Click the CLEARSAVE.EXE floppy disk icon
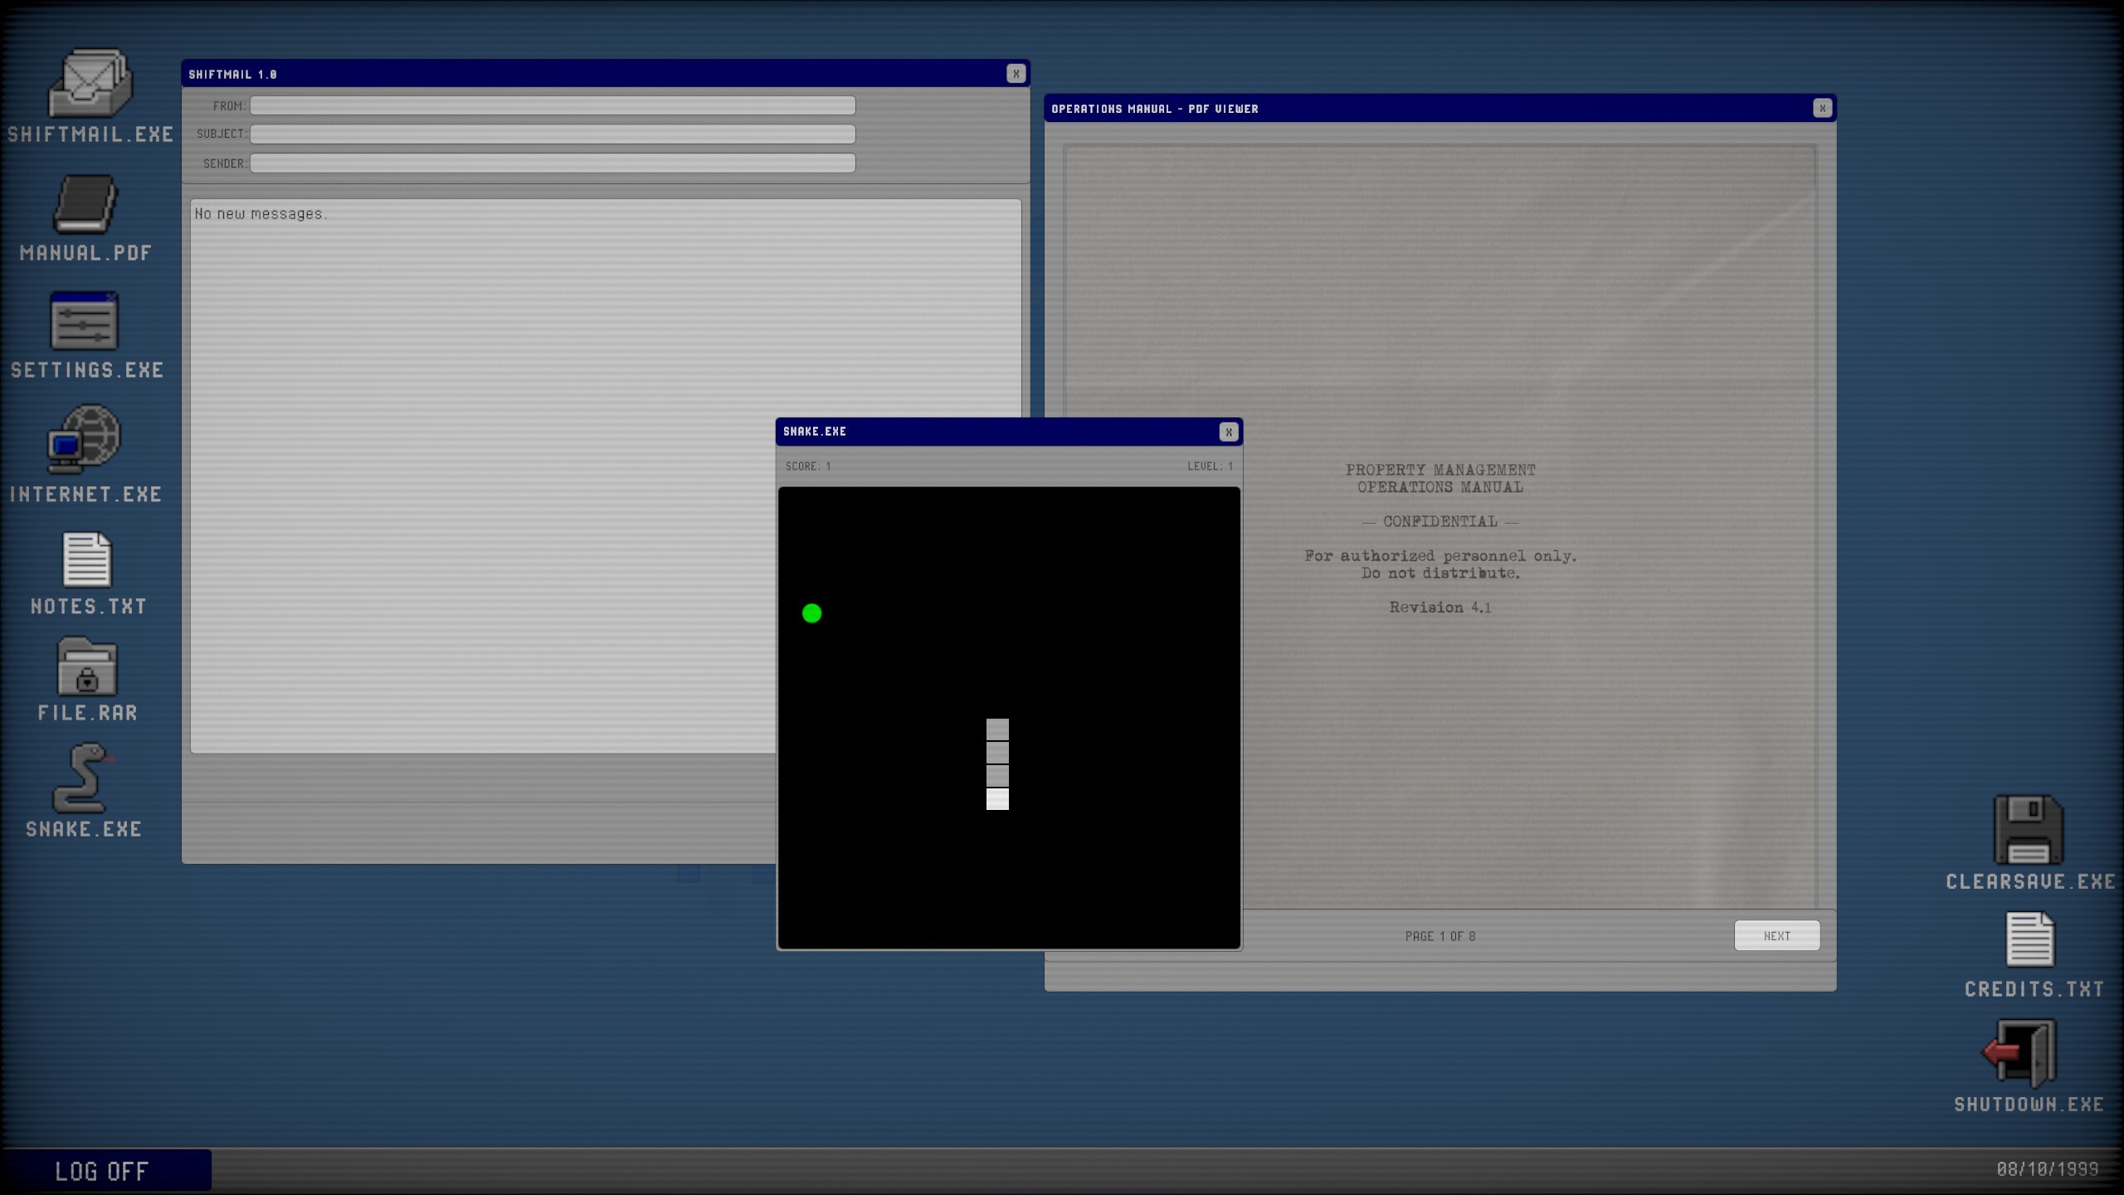This screenshot has width=2124, height=1195. pyautogui.click(x=2029, y=830)
